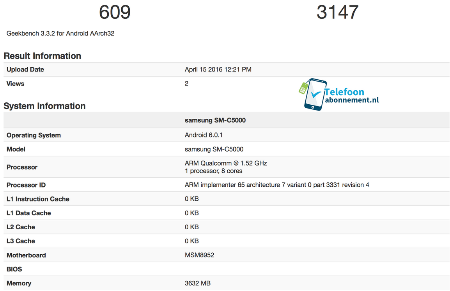Select the L3 Cache 0 KB value
Screen dimensions: 450x291
pos(192,241)
